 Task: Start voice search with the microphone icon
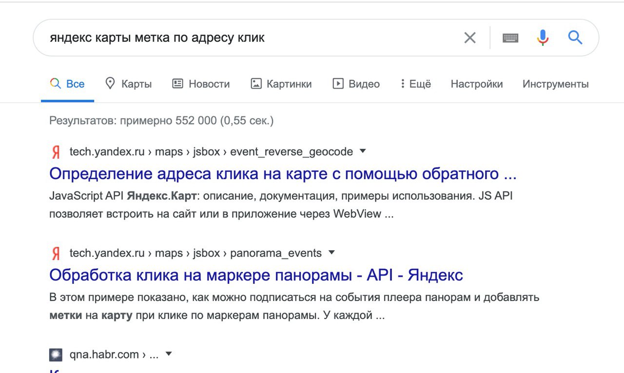point(543,37)
